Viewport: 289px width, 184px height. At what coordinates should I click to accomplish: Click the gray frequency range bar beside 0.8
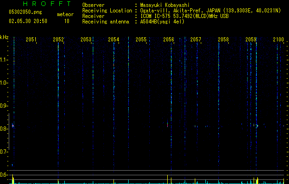coord(9,132)
